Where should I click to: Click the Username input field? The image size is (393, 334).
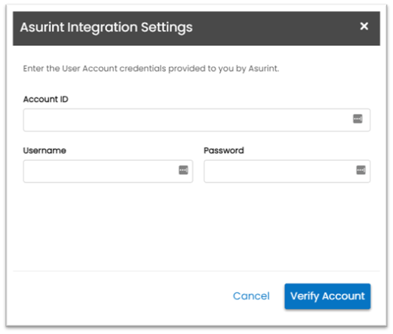coord(108,171)
